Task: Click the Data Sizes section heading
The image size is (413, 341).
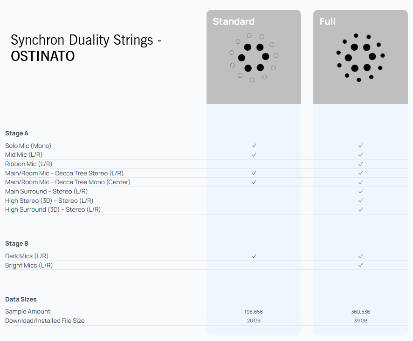Action: (21, 299)
